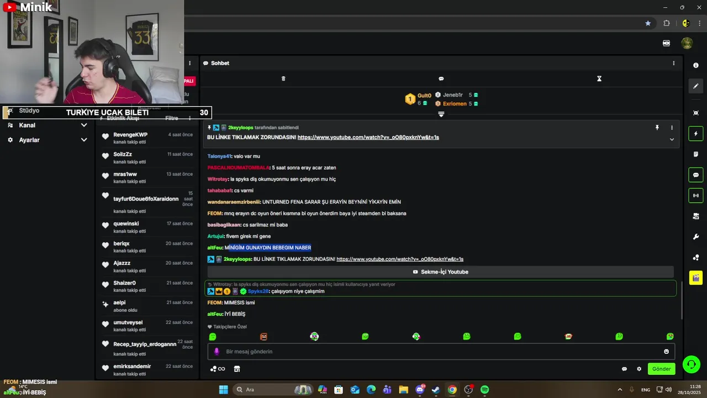Collapse the pinned message chevron

[x=672, y=139]
